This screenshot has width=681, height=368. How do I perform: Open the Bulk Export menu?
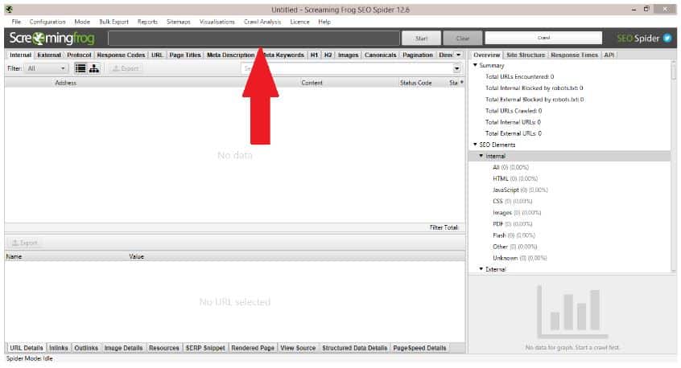(113, 22)
